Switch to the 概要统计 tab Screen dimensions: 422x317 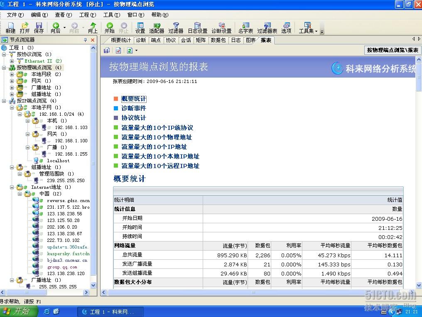121,40
